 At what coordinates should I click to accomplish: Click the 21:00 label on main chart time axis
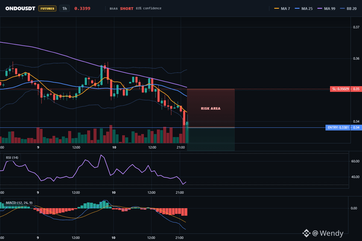[180, 147]
